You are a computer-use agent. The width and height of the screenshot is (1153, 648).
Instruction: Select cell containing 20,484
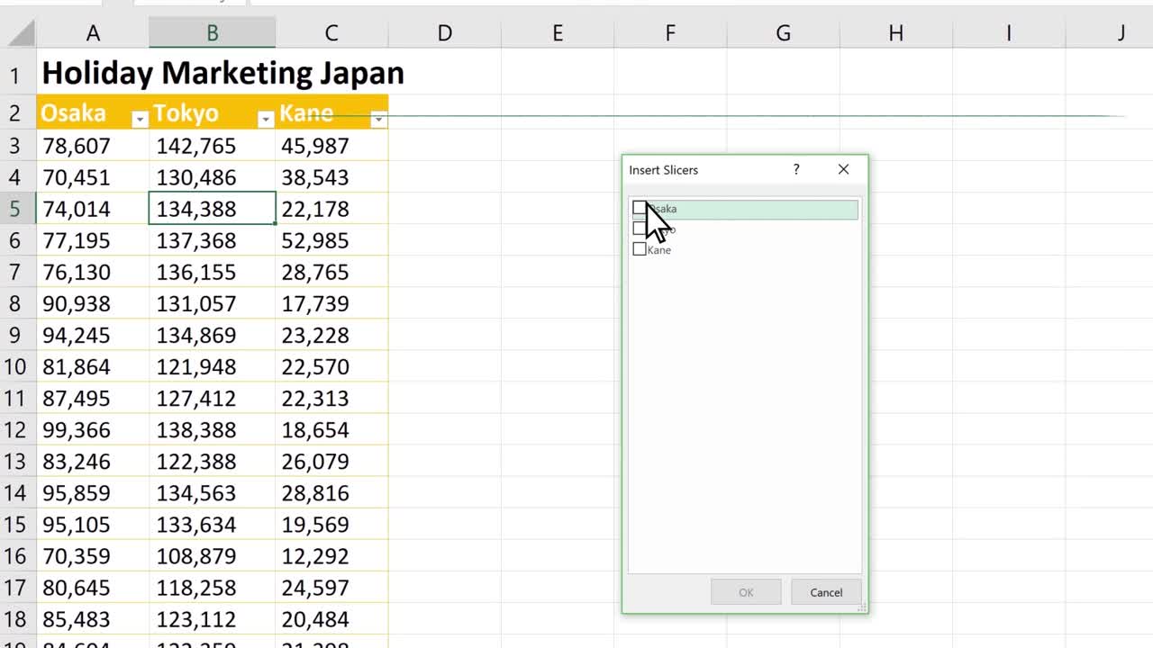[331, 619]
